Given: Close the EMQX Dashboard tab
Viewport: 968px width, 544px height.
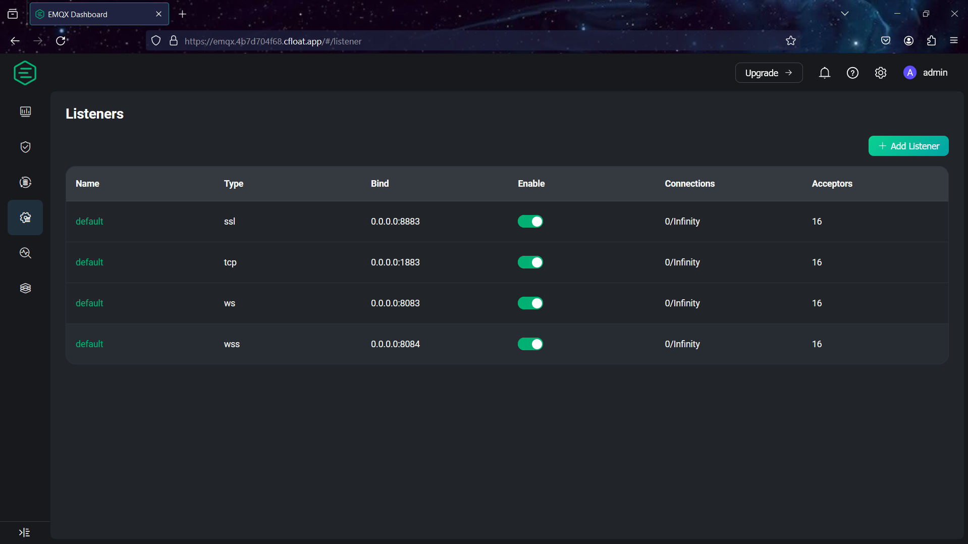Looking at the screenshot, I should pyautogui.click(x=158, y=14).
